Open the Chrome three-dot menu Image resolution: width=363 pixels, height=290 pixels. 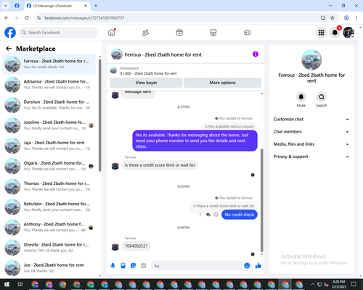click(356, 18)
